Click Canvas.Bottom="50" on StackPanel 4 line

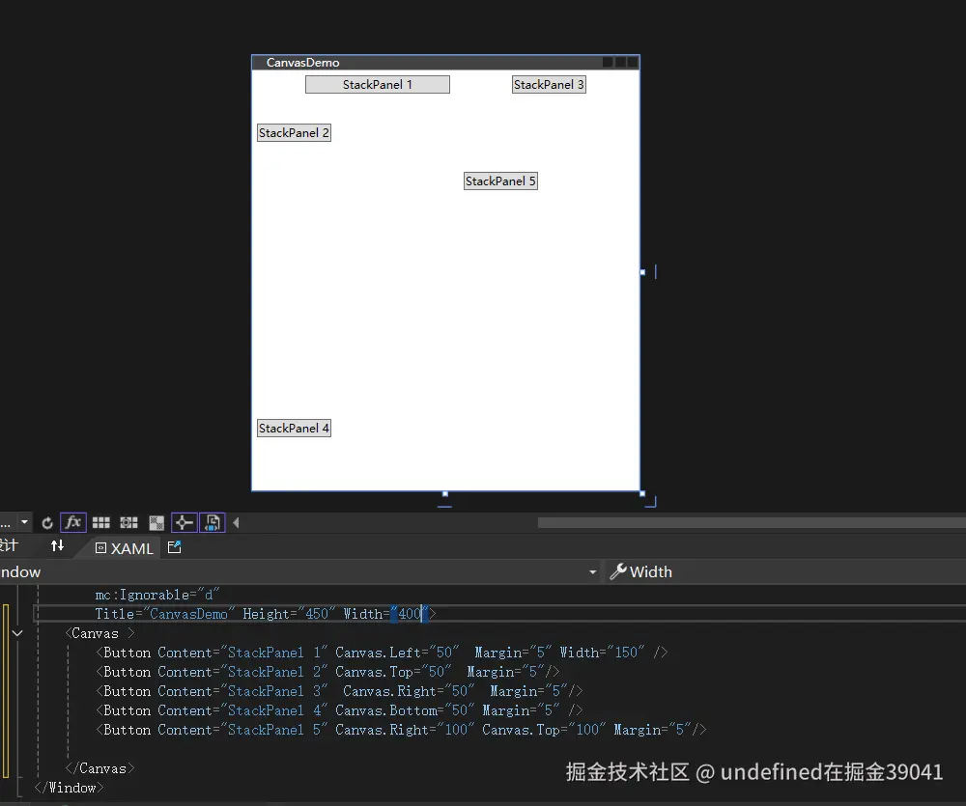pos(405,710)
